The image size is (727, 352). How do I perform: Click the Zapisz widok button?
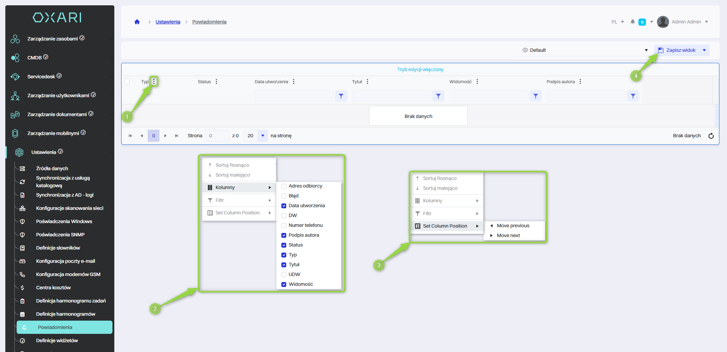coord(678,50)
